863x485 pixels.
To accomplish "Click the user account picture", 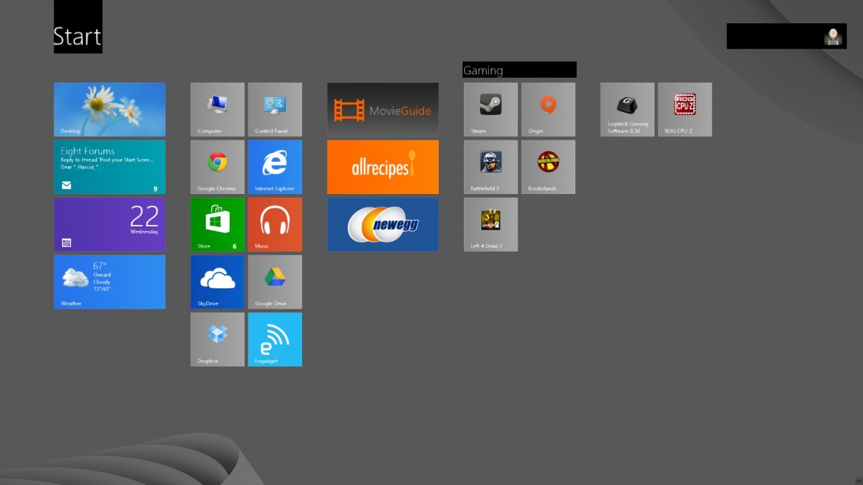I will [833, 37].
